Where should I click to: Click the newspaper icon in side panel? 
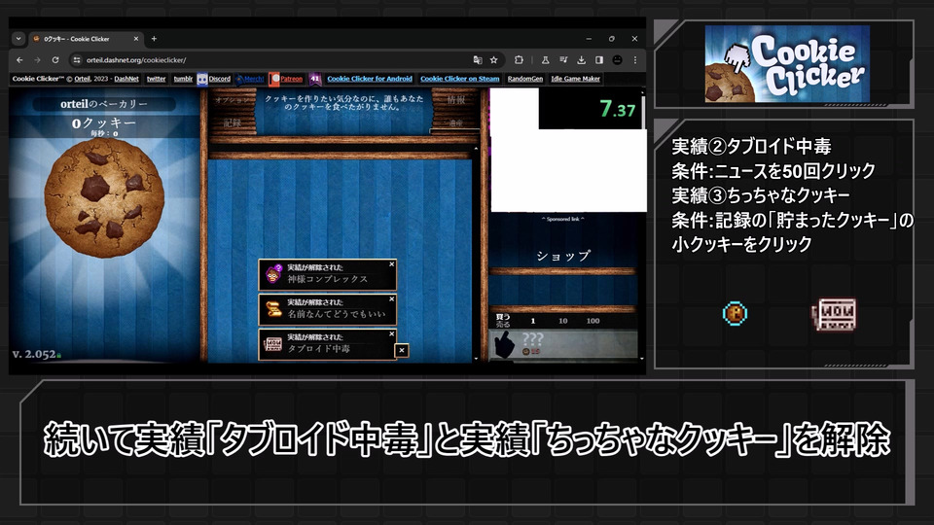point(834,314)
